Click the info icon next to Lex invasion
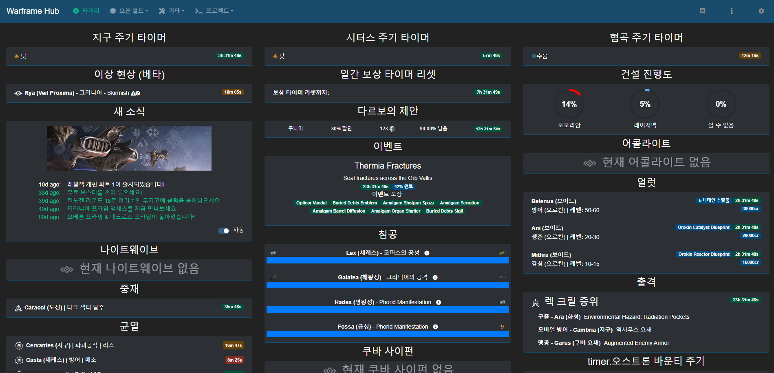This screenshot has width=774, height=373. point(427,253)
